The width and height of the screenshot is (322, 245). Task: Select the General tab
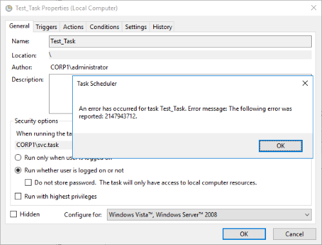[19, 26]
